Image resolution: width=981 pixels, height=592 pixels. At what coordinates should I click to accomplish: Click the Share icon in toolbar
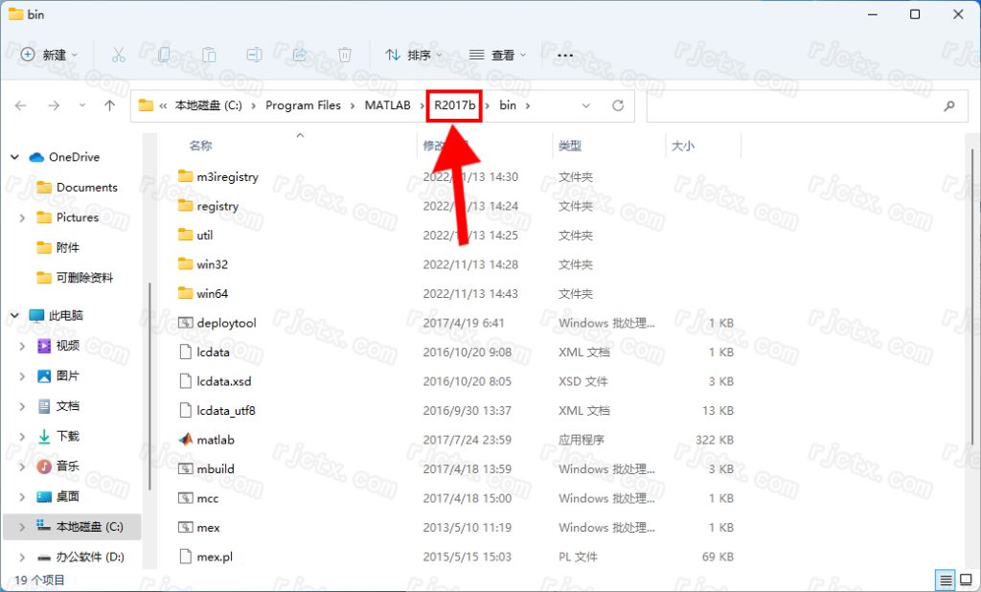coord(299,56)
